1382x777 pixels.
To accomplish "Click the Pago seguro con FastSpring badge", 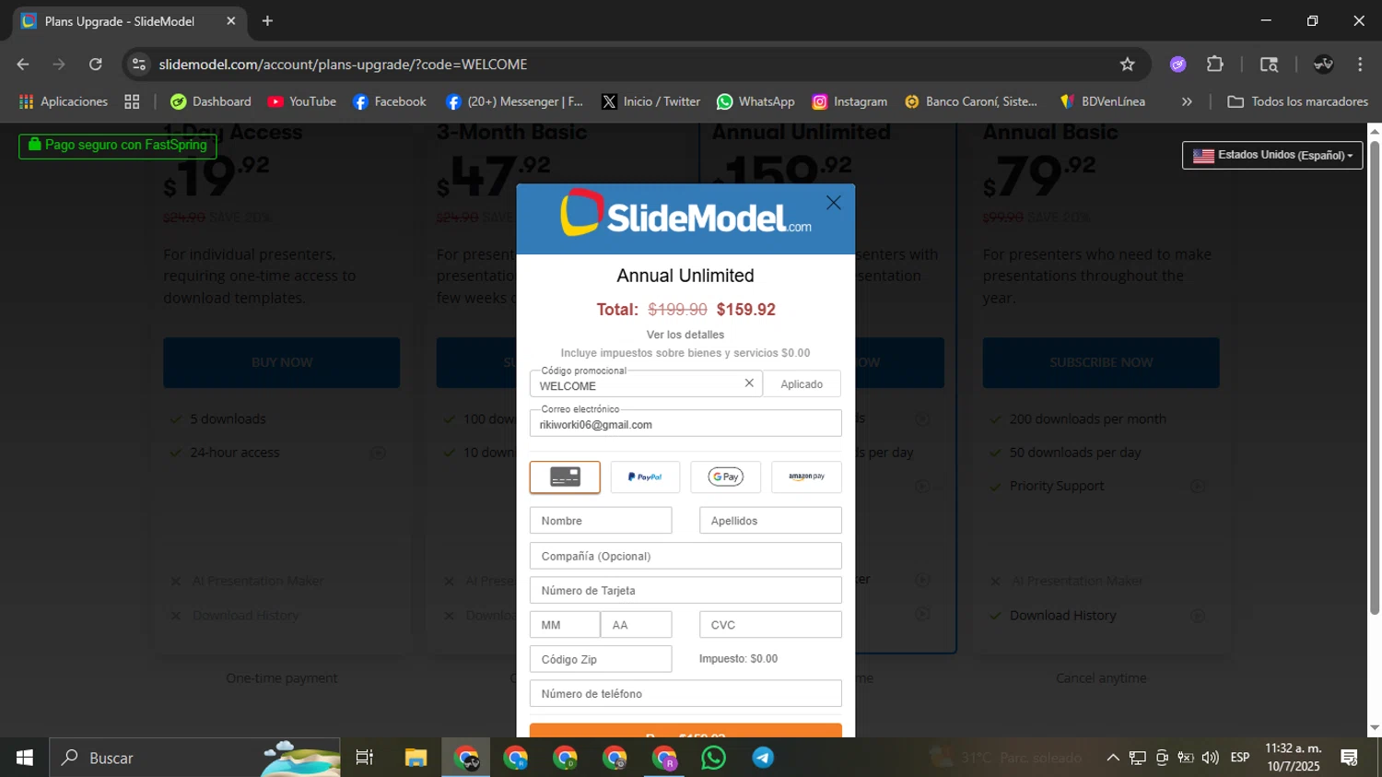I will pos(118,146).
